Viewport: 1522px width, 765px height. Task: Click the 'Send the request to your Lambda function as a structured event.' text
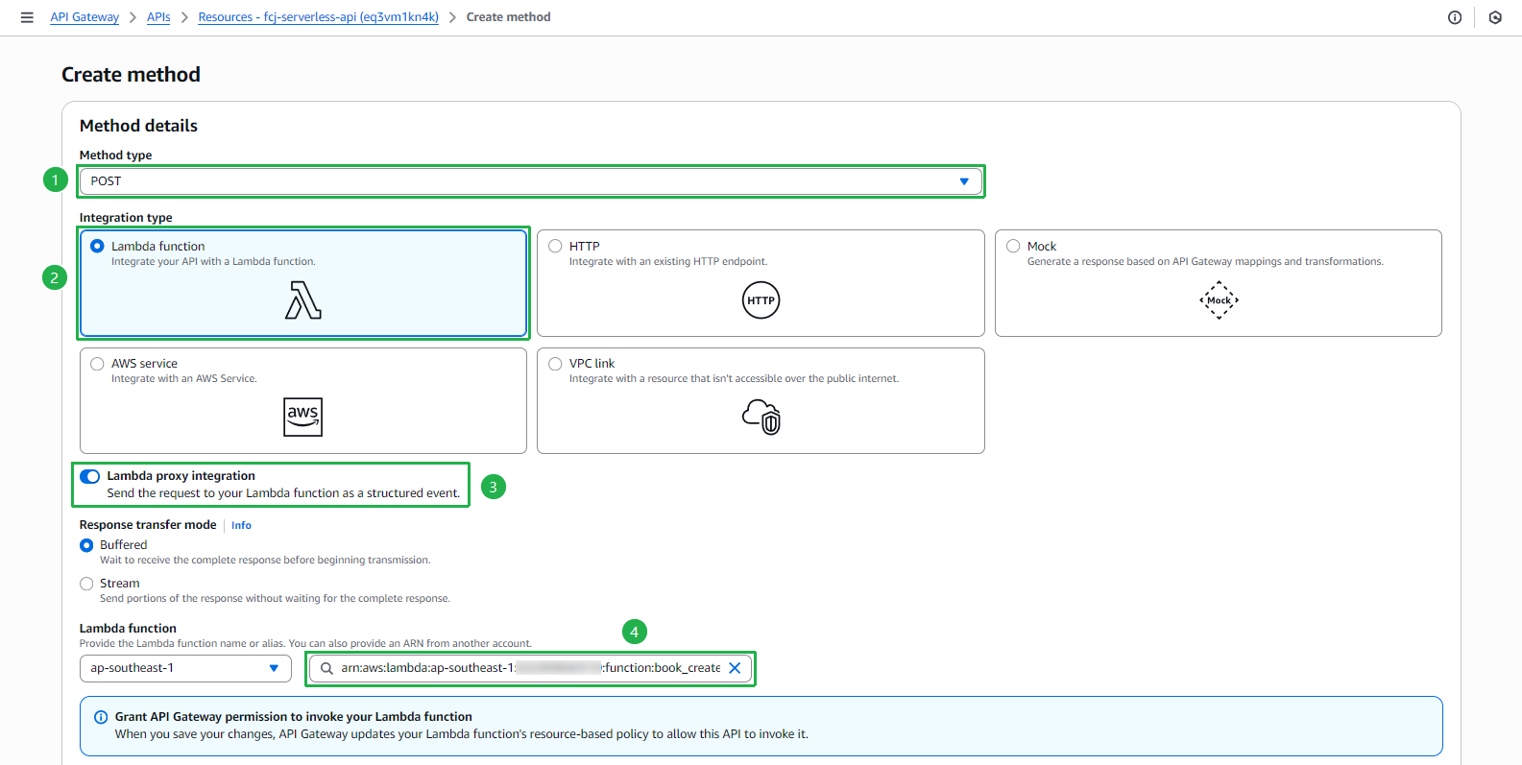283,493
